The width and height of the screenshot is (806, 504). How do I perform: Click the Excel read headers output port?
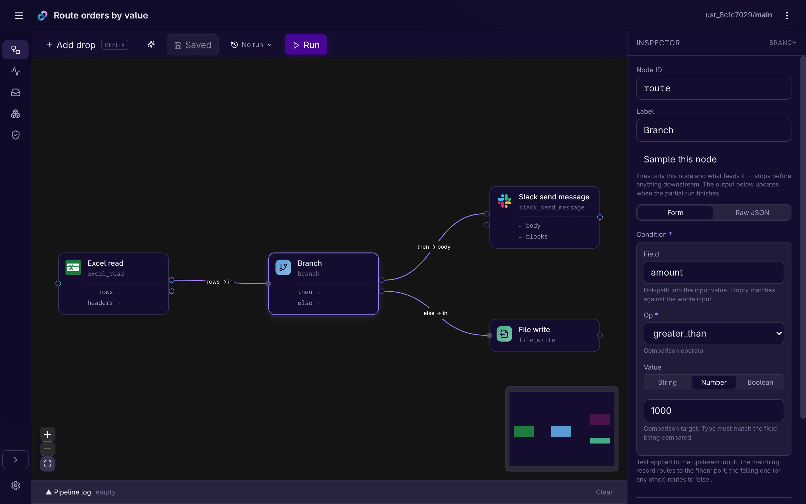172,291
